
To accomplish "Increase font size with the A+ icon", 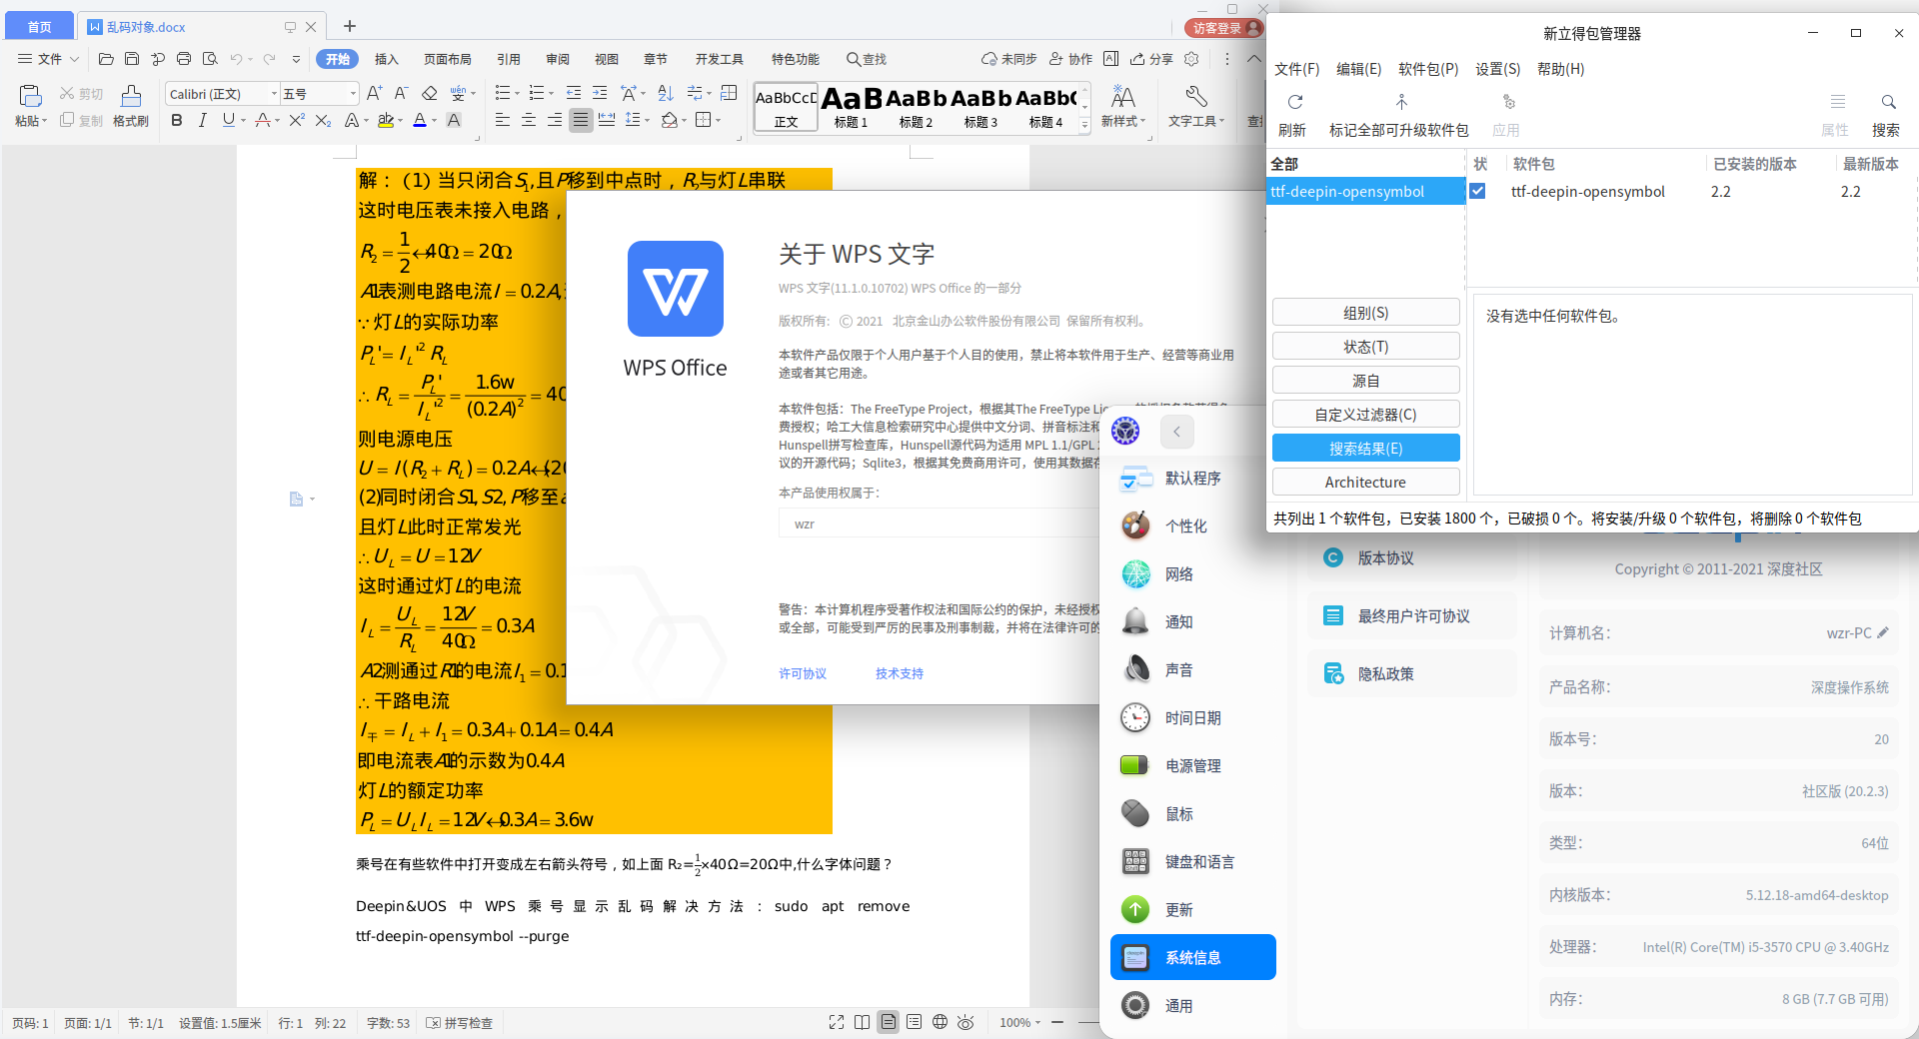I will [x=375, y=93].
